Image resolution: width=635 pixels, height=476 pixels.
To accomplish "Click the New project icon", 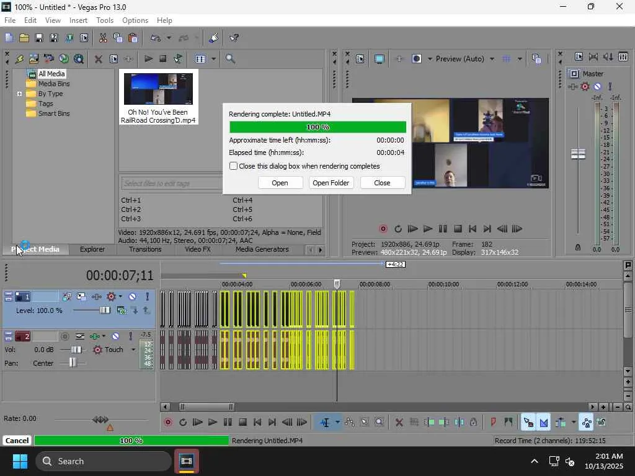I will click(9, 38).
